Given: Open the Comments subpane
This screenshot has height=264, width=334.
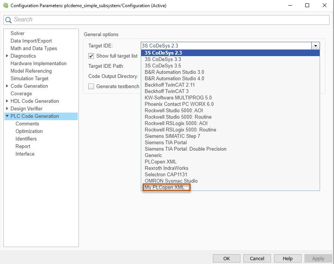Looking at the screenshot, I should (27, 124).
